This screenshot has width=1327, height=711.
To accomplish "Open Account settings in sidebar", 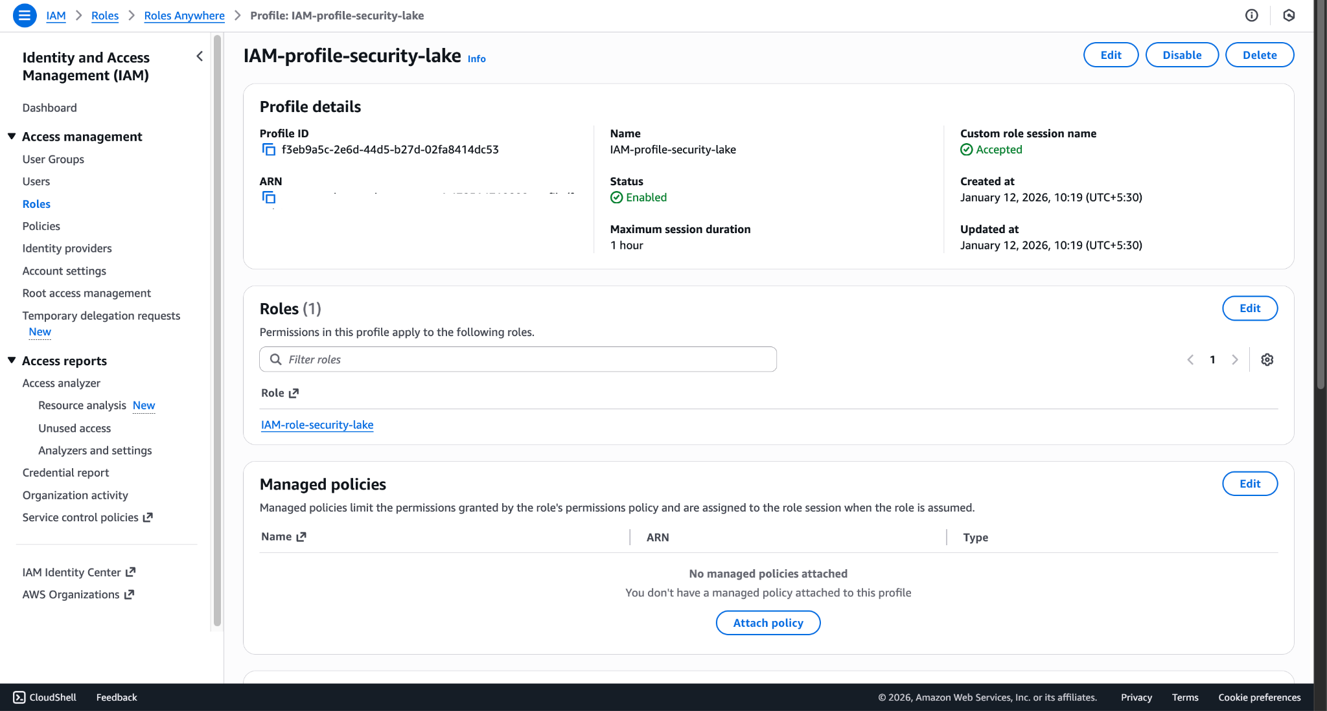I will pyautogui.click(x=64, y=271).
